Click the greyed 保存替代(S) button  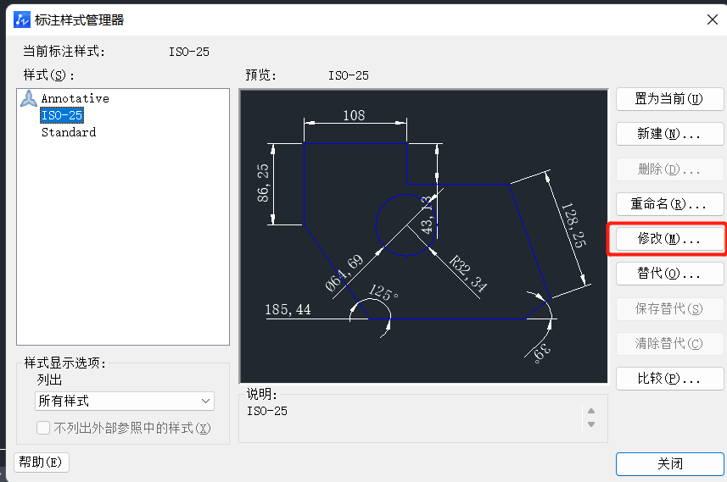point(669,309)
